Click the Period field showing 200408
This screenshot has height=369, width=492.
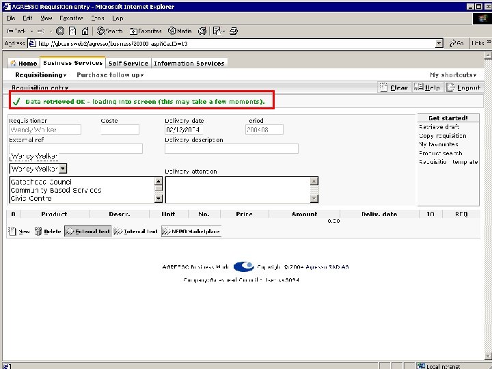264,130
